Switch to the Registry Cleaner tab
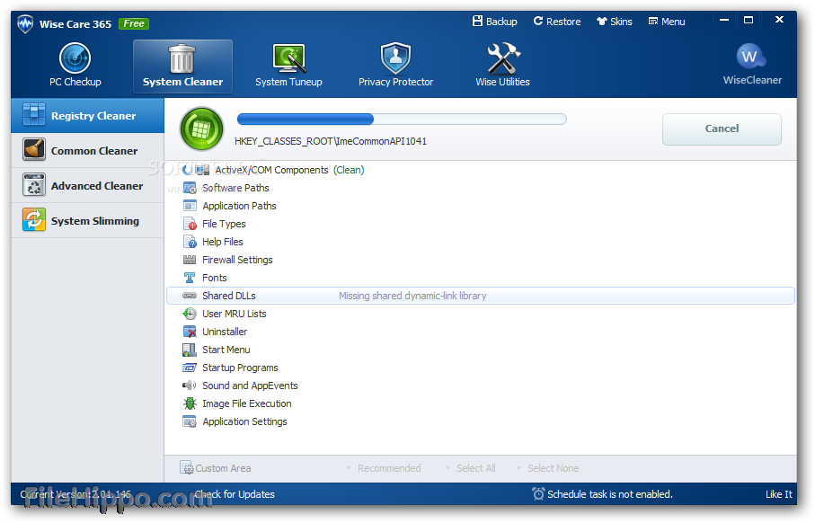The height and width of the screenshot is (523, 815). [x=87, y=115]
